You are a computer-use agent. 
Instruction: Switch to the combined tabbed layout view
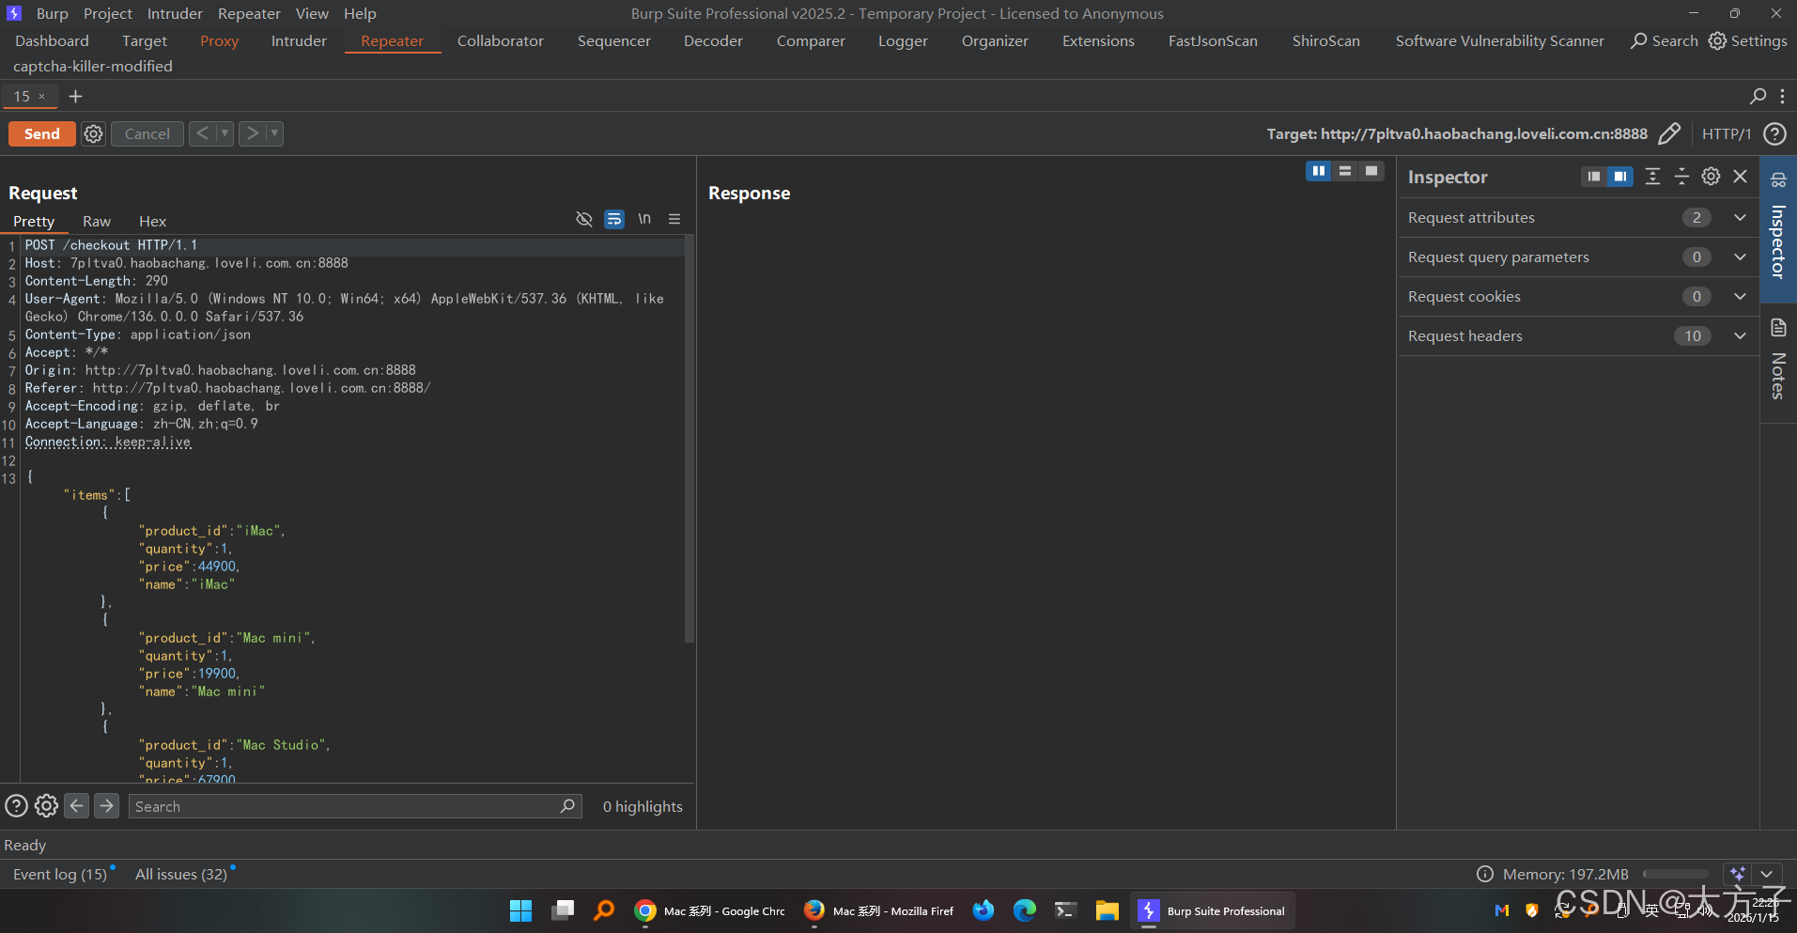(1371, 171)
